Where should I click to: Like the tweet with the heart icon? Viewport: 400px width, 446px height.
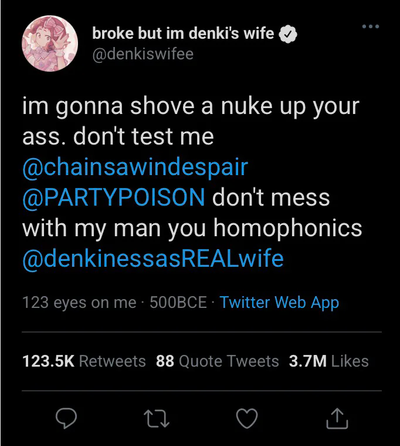(246, 418)
